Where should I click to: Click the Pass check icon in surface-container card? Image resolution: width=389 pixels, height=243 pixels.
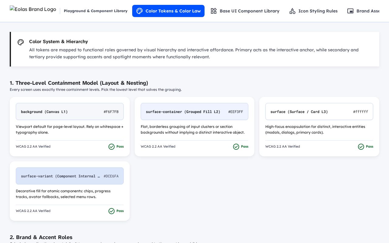236,147
